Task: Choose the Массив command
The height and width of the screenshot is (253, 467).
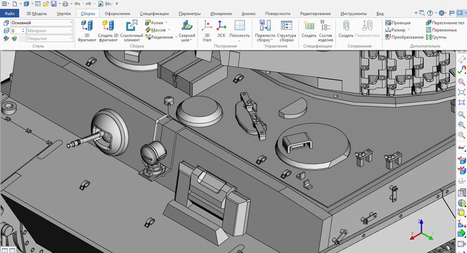Action: click(155, 30)
